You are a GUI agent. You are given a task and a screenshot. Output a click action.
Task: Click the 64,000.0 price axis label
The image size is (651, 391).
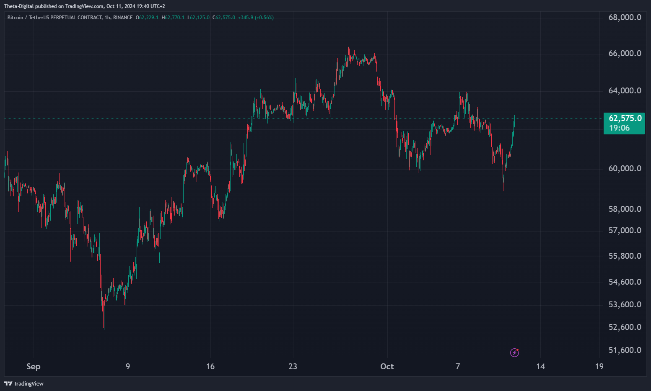click(625, 91)
